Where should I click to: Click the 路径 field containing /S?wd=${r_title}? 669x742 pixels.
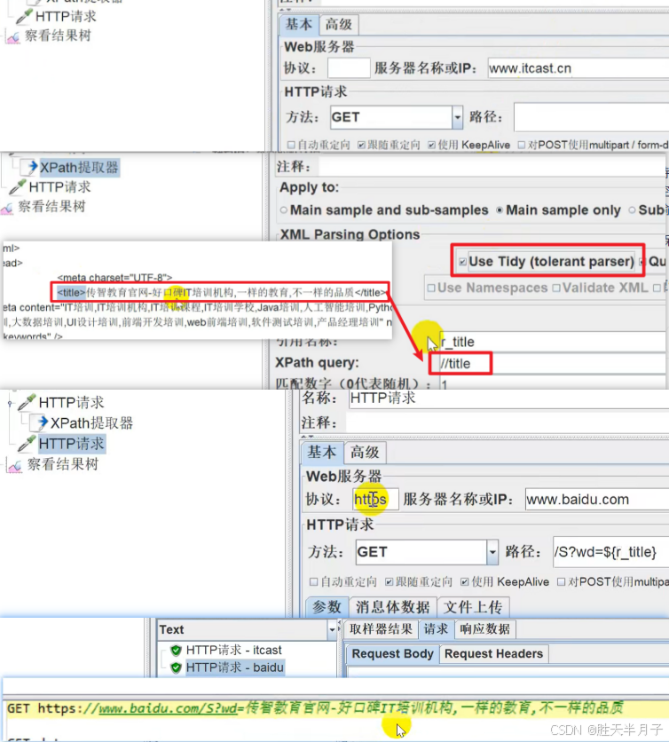pyautogui.click(x=610, y=552)
